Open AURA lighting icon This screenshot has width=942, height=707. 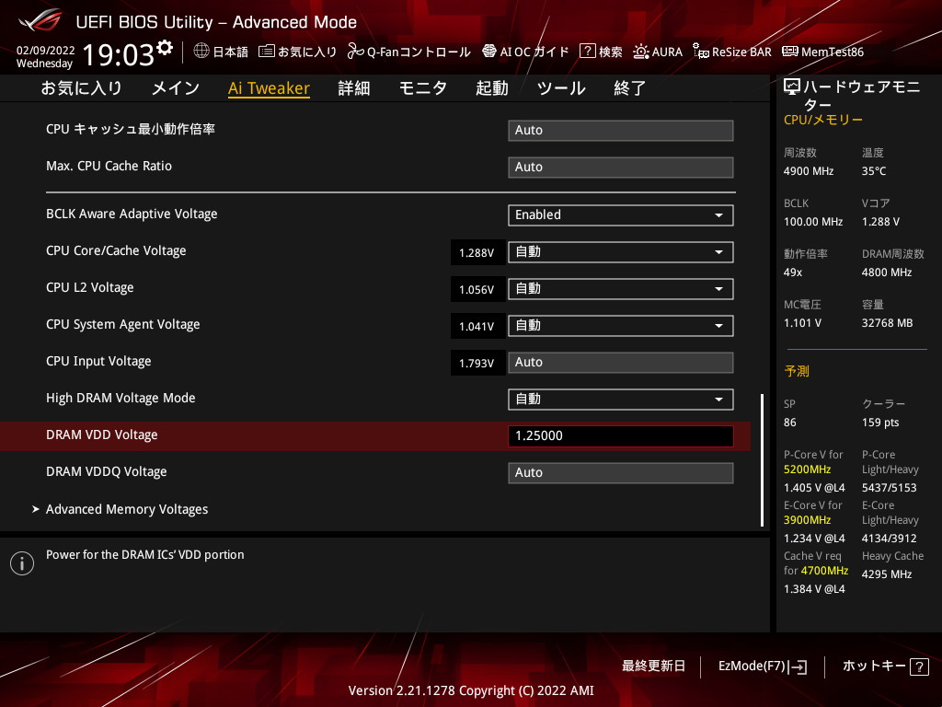pos(640,52)
